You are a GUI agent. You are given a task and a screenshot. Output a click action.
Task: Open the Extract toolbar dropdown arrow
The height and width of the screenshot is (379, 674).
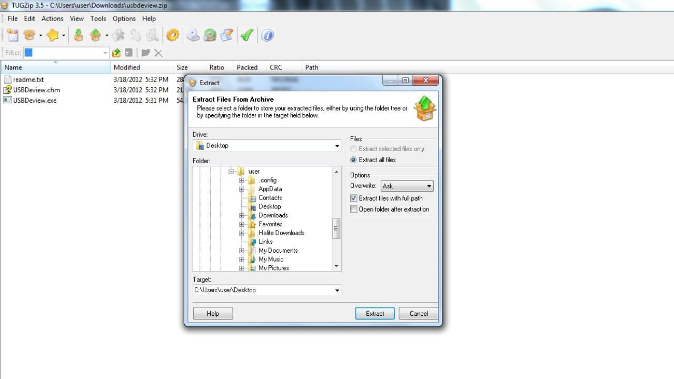point(106,36)
